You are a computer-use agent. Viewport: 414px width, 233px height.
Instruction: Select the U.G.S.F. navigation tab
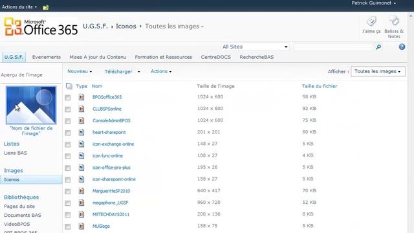14,57
